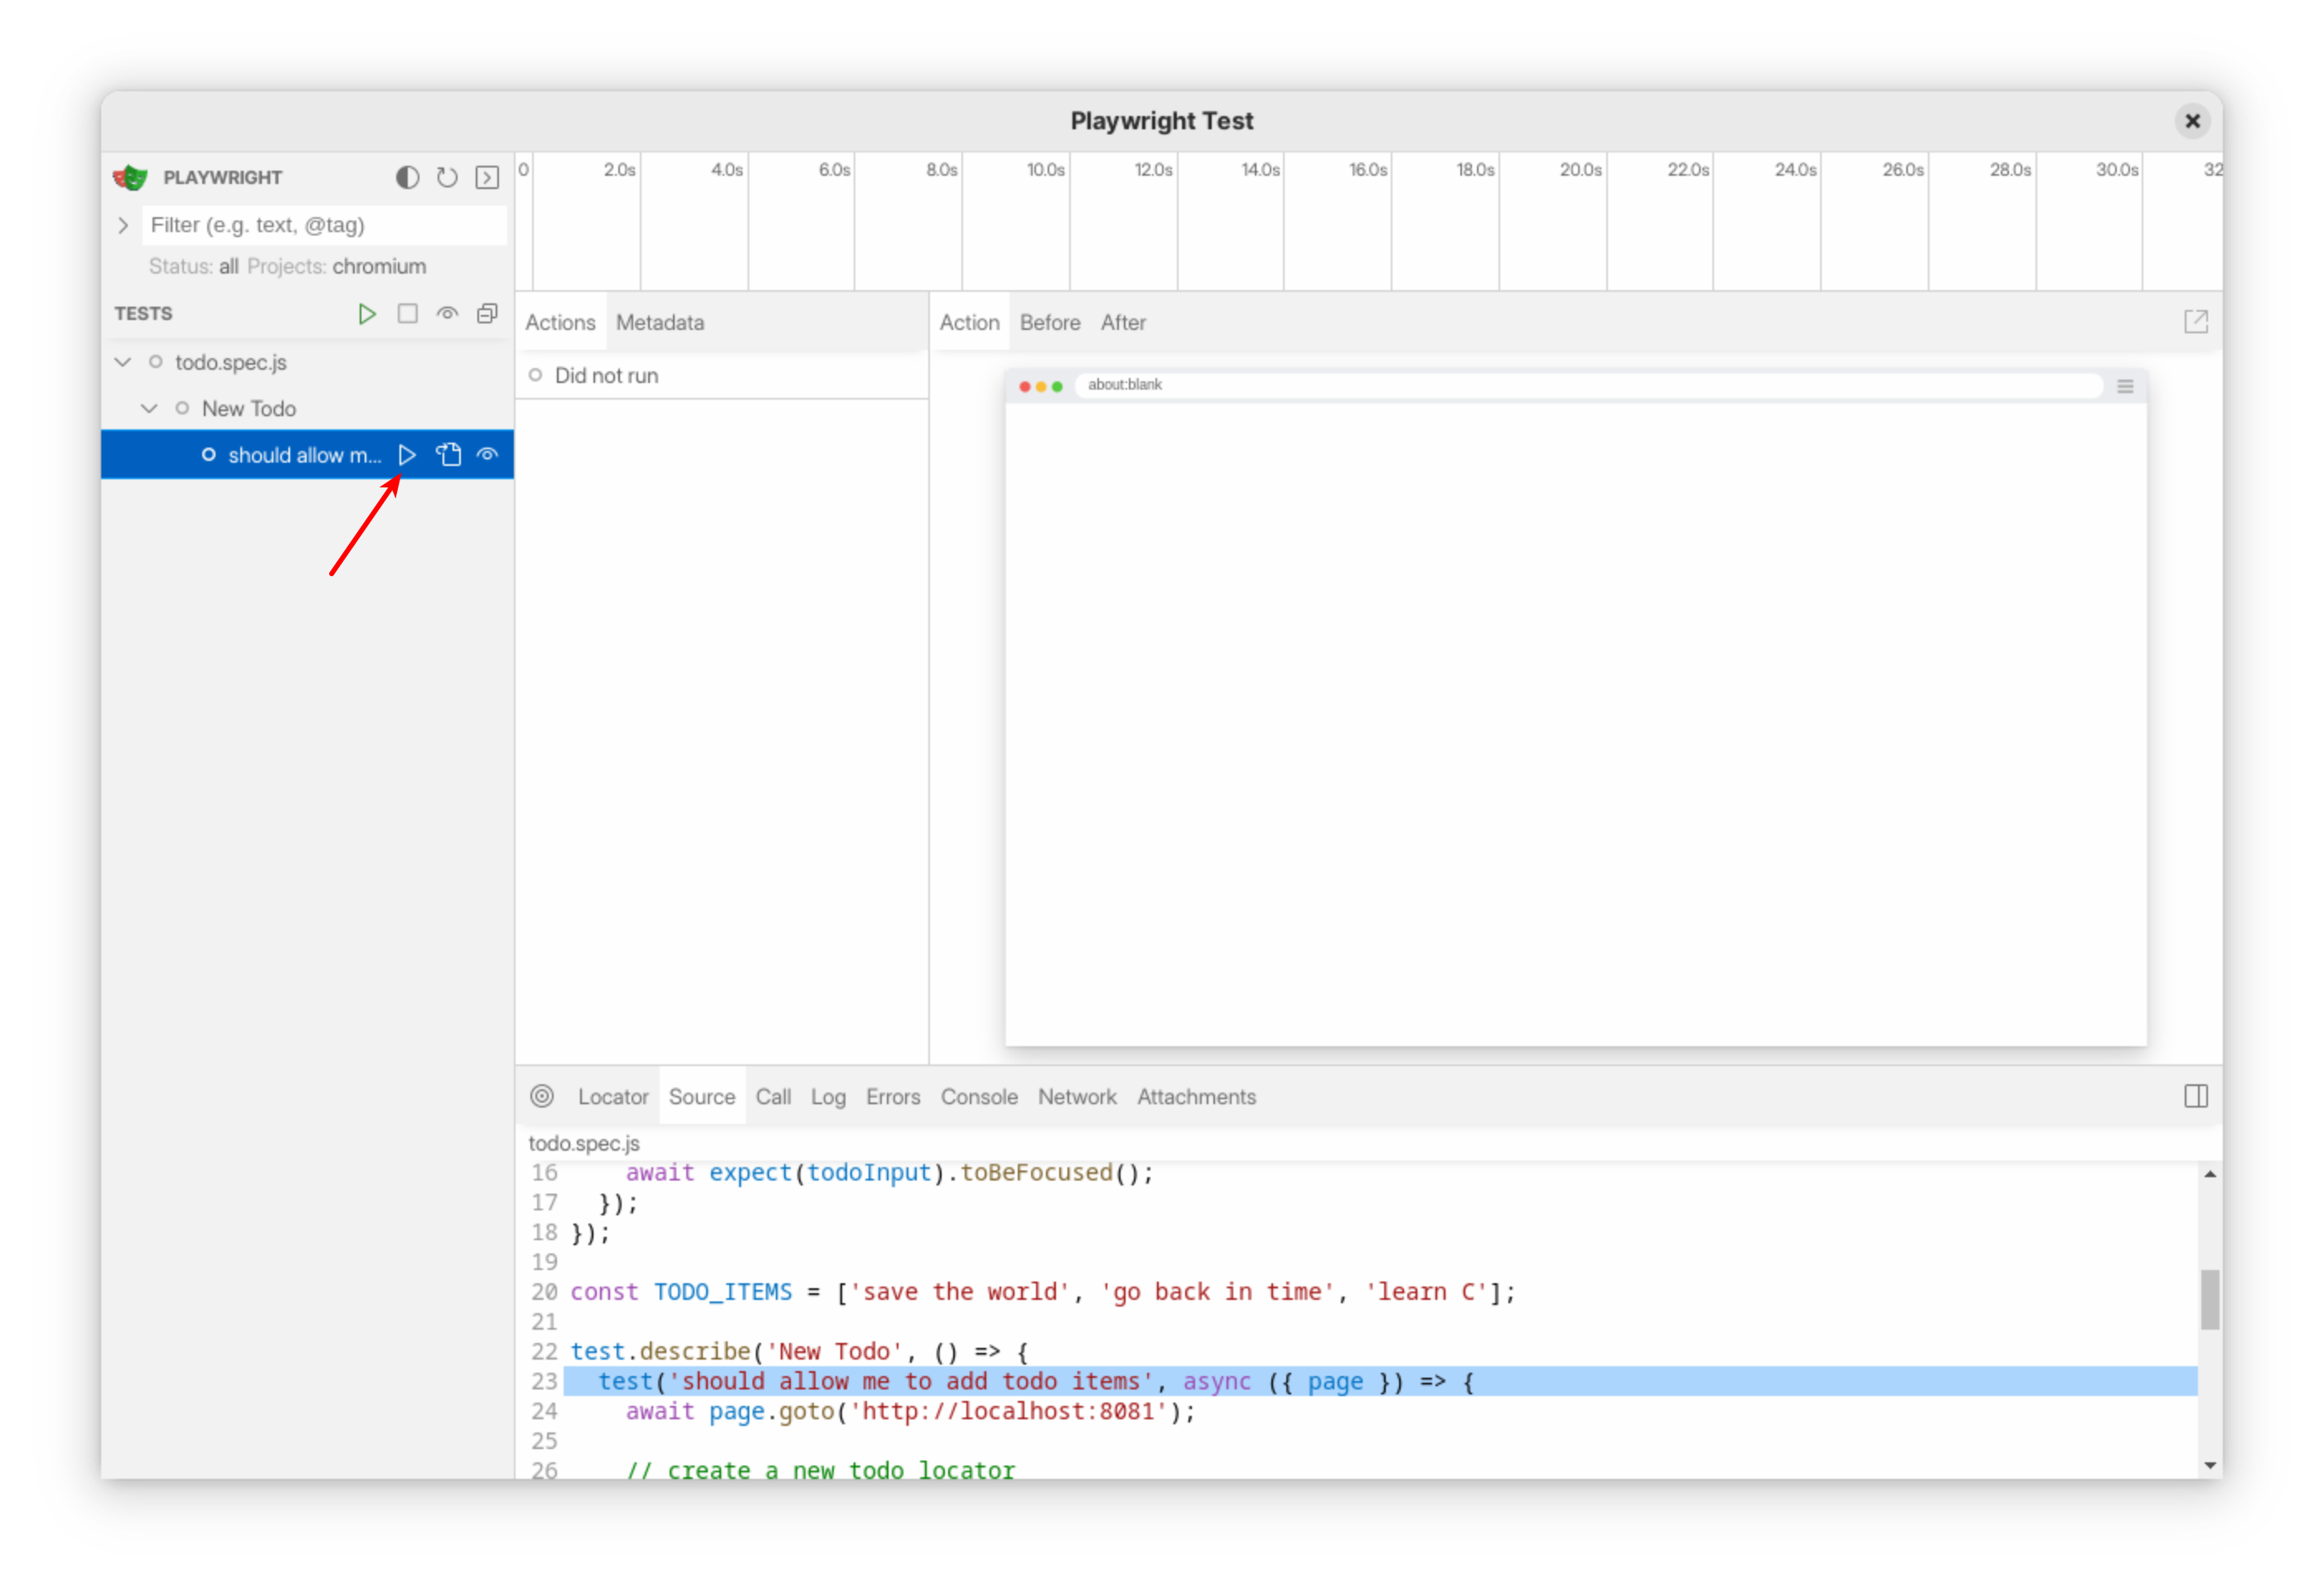Collapse all tests icon in TESTS header
Screen dimensions: 2324x1590
[x=487, y=314]
